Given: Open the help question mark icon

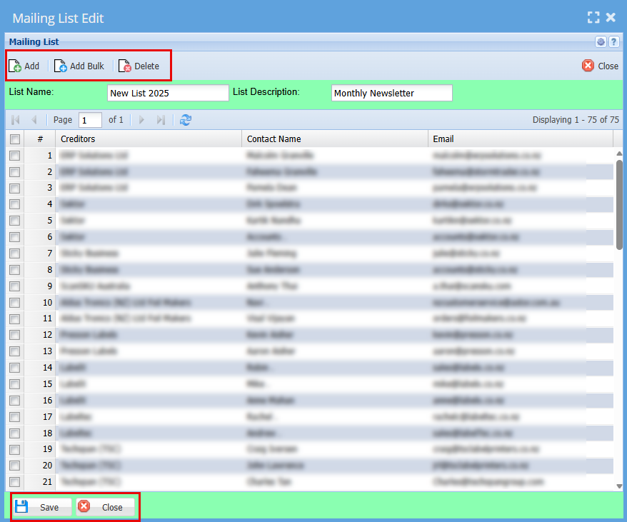Looking at the screenshot, I should (x=614, y=41).
